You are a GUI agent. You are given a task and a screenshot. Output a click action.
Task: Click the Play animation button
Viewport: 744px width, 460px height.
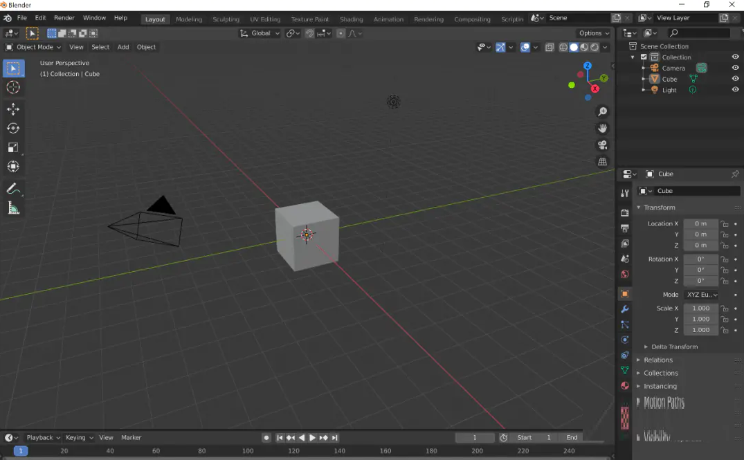[312, 438]
